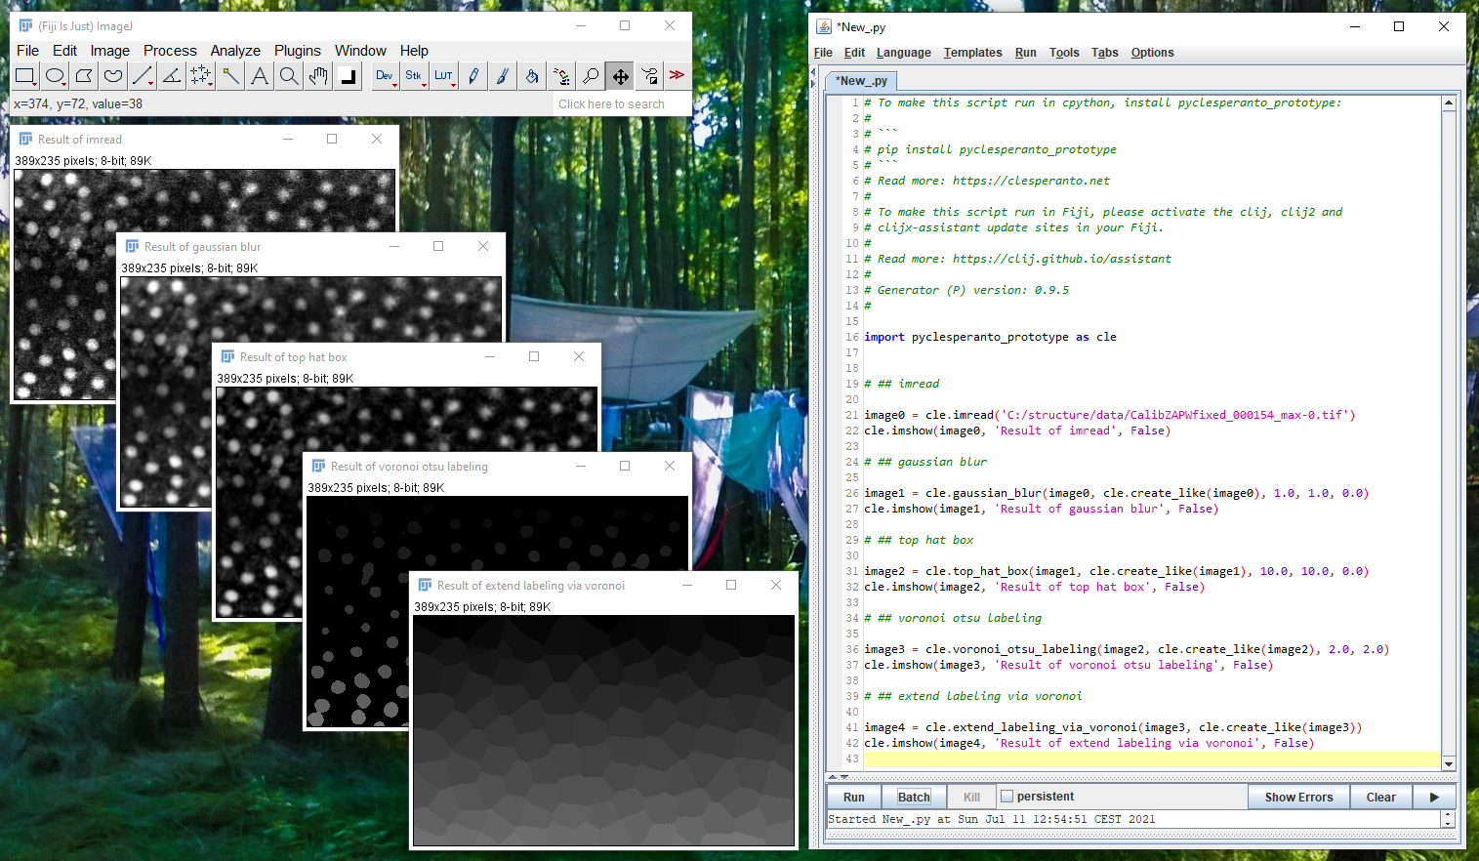Screen dimensions: 1479x861
Task: Open ImageJ Help menu
Action: (x=414, y=51)
